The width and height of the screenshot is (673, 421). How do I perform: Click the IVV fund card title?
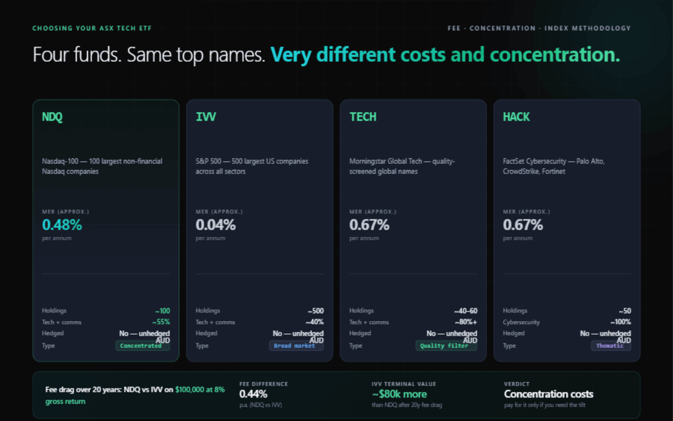(206, 117)
